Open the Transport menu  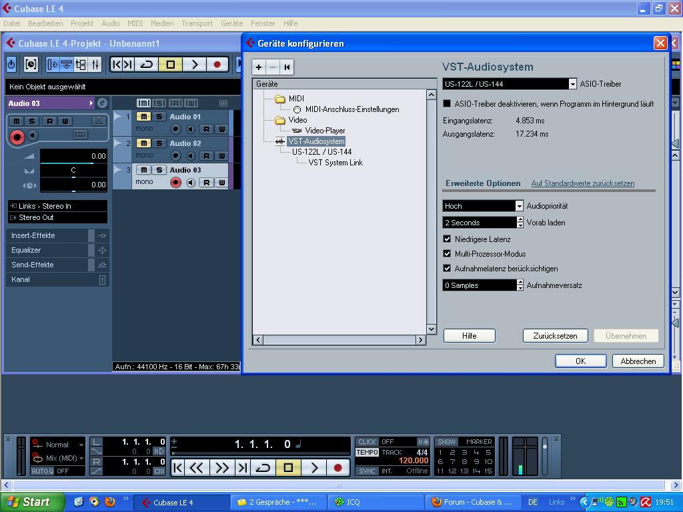pos(197,23)
